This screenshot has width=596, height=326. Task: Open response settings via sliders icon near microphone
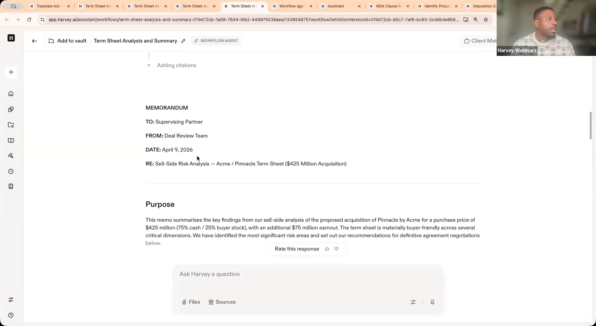coord(413,302)
